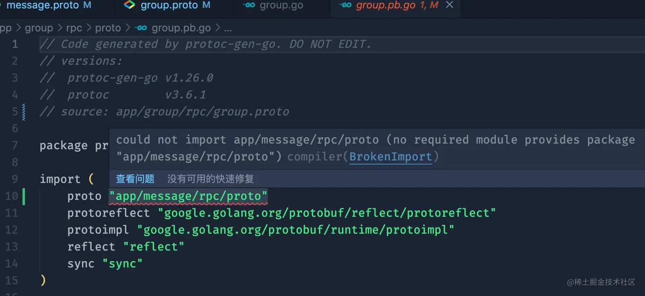Expand the breadcrumb ellipsis symbols
This screenshot has width=645, height=296.
[228, 29]
